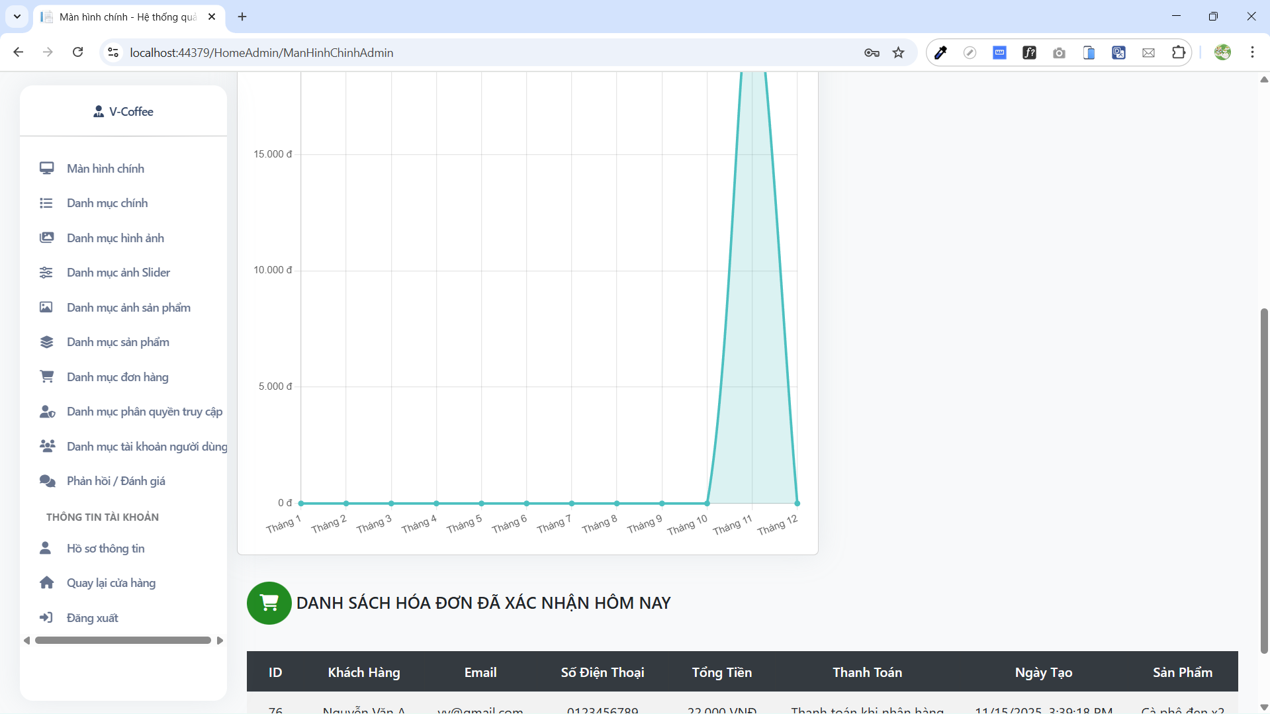Select the sliders icon for Danh mục ảnh Slider
This screenshot has width=1270, height=714.
(46, 273)
